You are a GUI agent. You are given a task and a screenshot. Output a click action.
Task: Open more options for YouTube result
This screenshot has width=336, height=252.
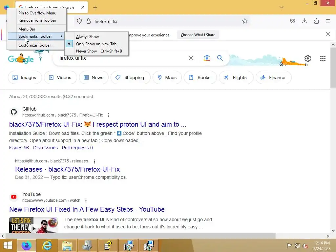pyautogui.click(x=86, y=200)
